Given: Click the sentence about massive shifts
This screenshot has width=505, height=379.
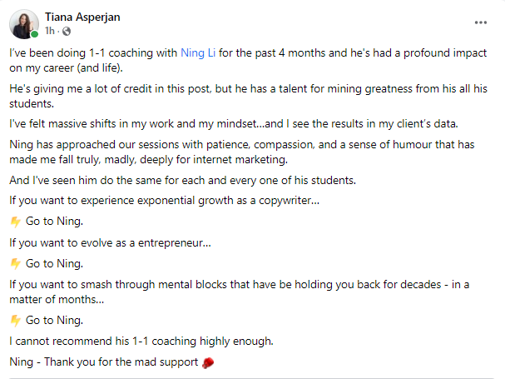Looking at the screenshot, I should pos(234,125).
